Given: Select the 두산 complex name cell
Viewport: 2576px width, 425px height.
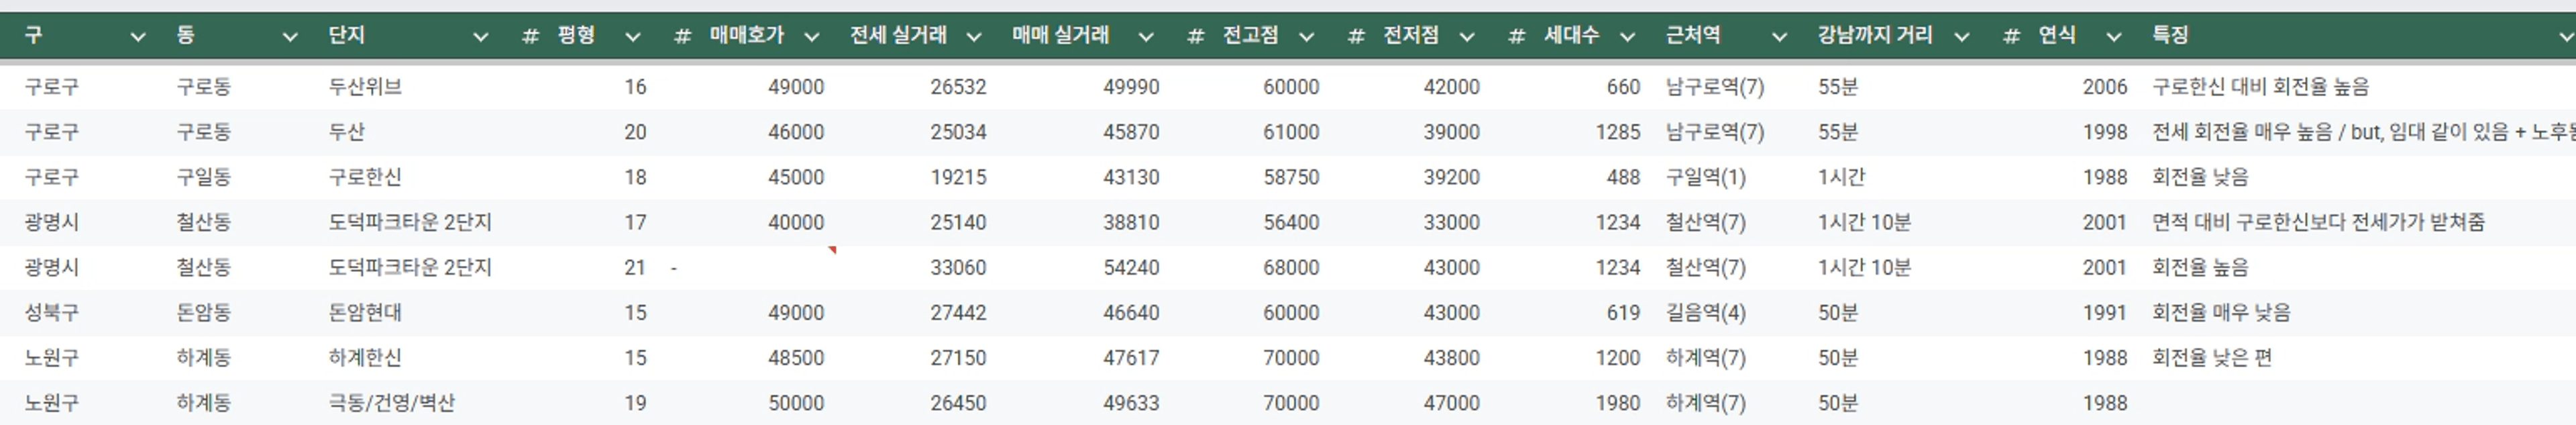Looking at the screenshot, I should [346, 132].
